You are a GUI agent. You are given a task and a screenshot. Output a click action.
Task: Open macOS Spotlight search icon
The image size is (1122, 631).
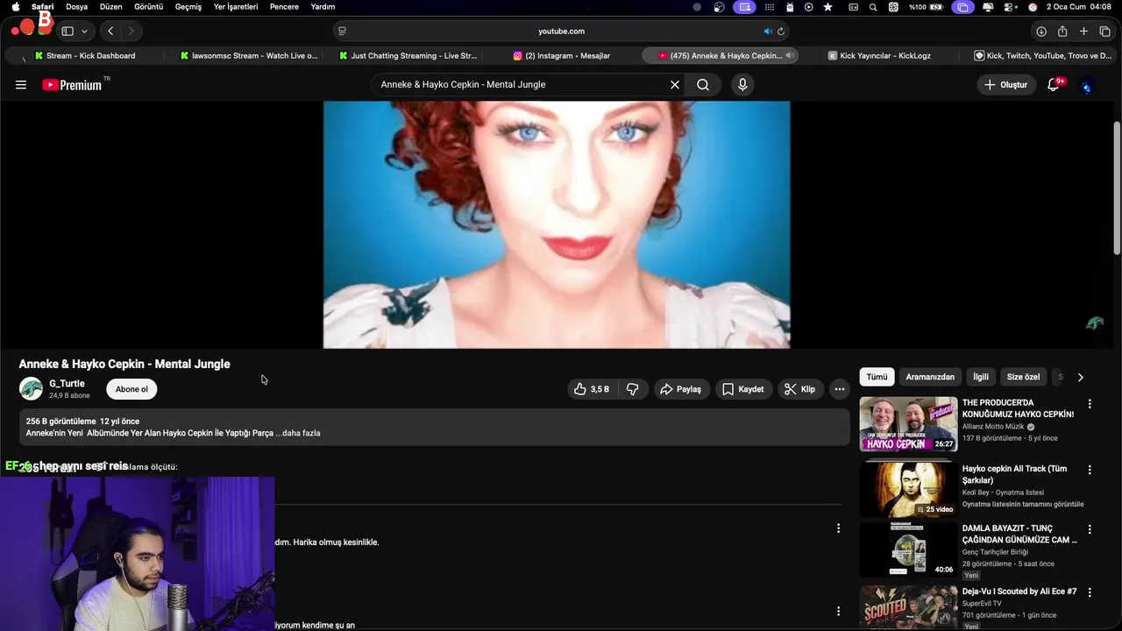click(873, 6)
